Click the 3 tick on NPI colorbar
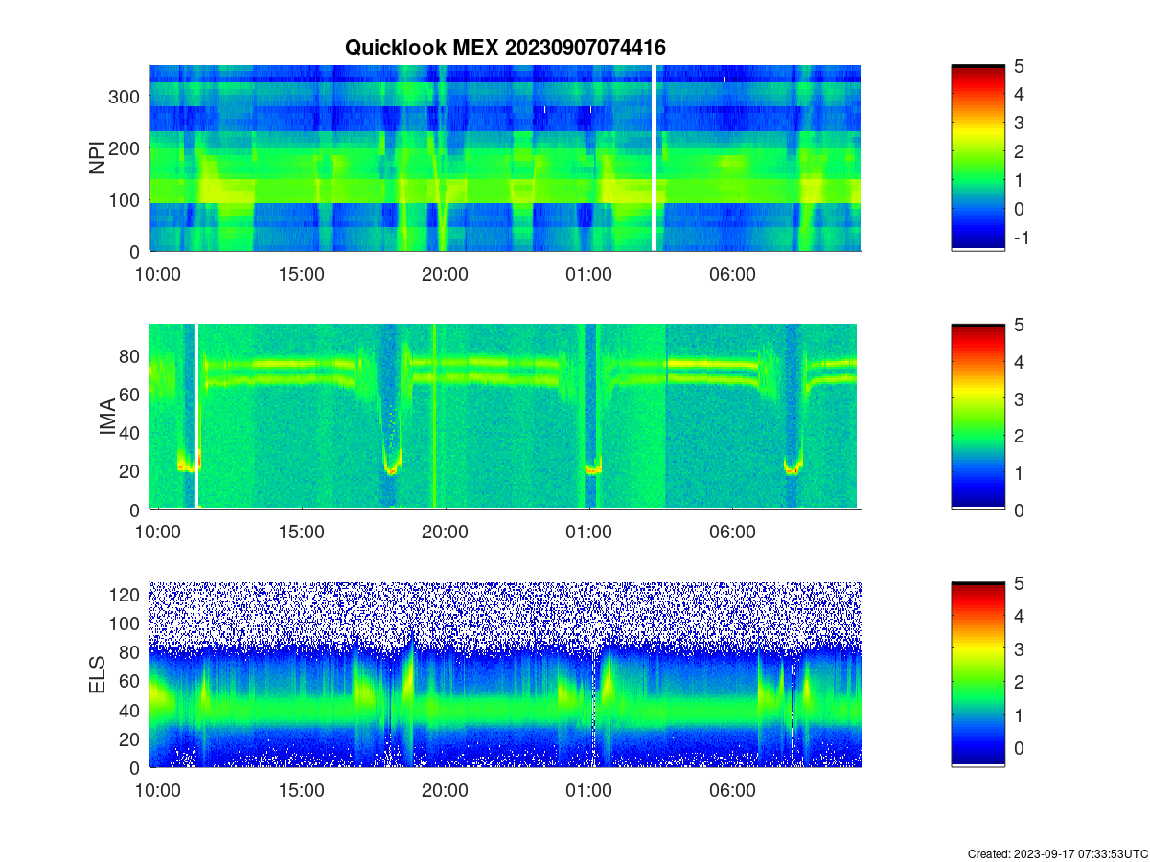The width and height of the screenshot is (1150, 862). click(x=1019, y=123)
